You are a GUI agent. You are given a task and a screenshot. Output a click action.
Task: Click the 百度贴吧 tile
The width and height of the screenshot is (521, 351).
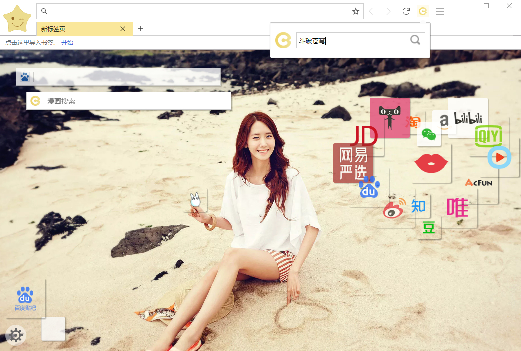pos(25,298)
